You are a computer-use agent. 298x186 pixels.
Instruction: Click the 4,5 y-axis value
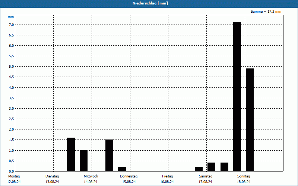(11, 77)
